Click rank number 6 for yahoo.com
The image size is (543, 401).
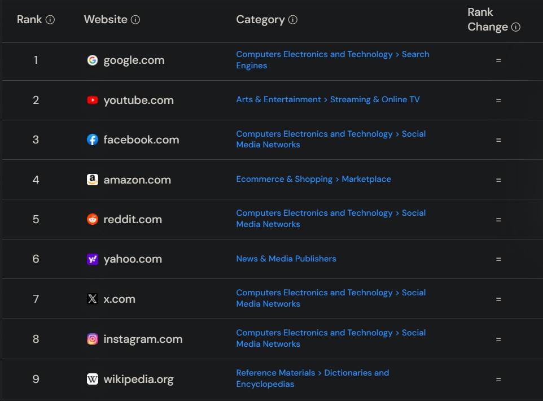[x=36, y=259]
